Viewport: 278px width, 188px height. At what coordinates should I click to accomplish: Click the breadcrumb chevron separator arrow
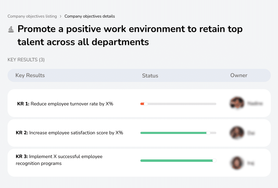pyautogui.click(x=61, y=16)
